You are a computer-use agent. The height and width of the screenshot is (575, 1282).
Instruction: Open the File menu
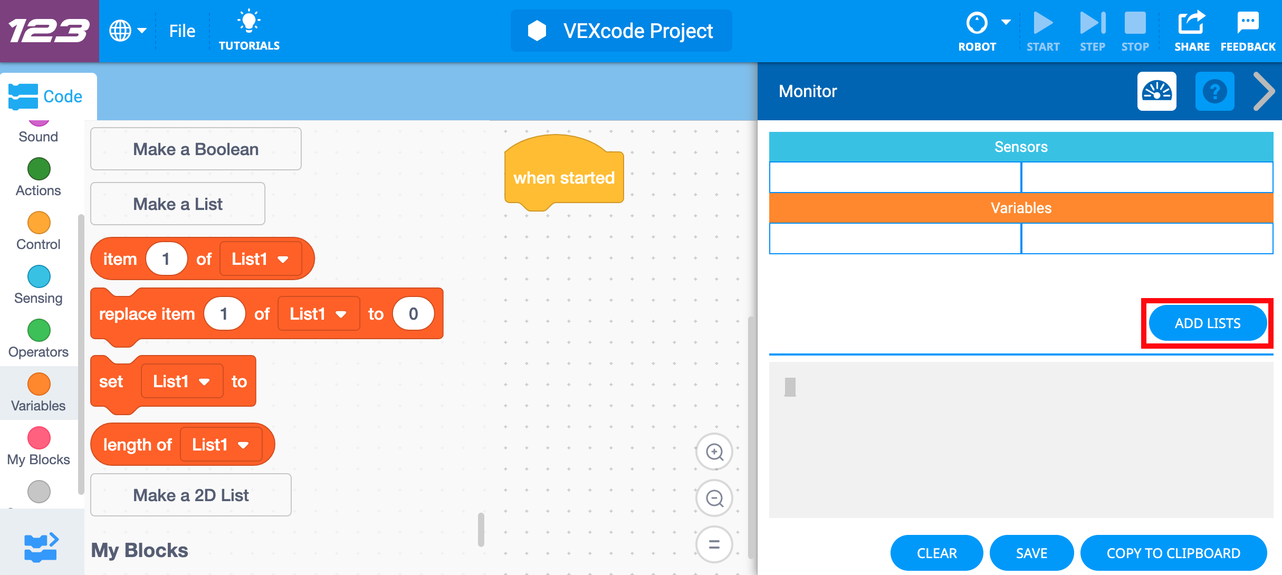click(182, 31)
